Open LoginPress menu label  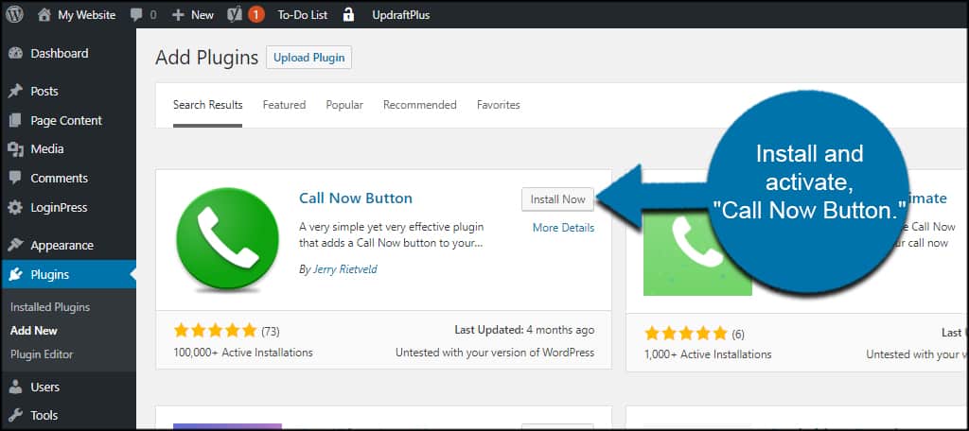[x=59, y=208]
